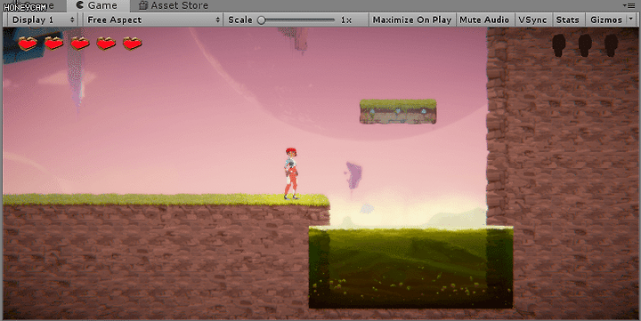Click the Game tab icon
Viewport: 641px width, 321px height.
[80, 5]
